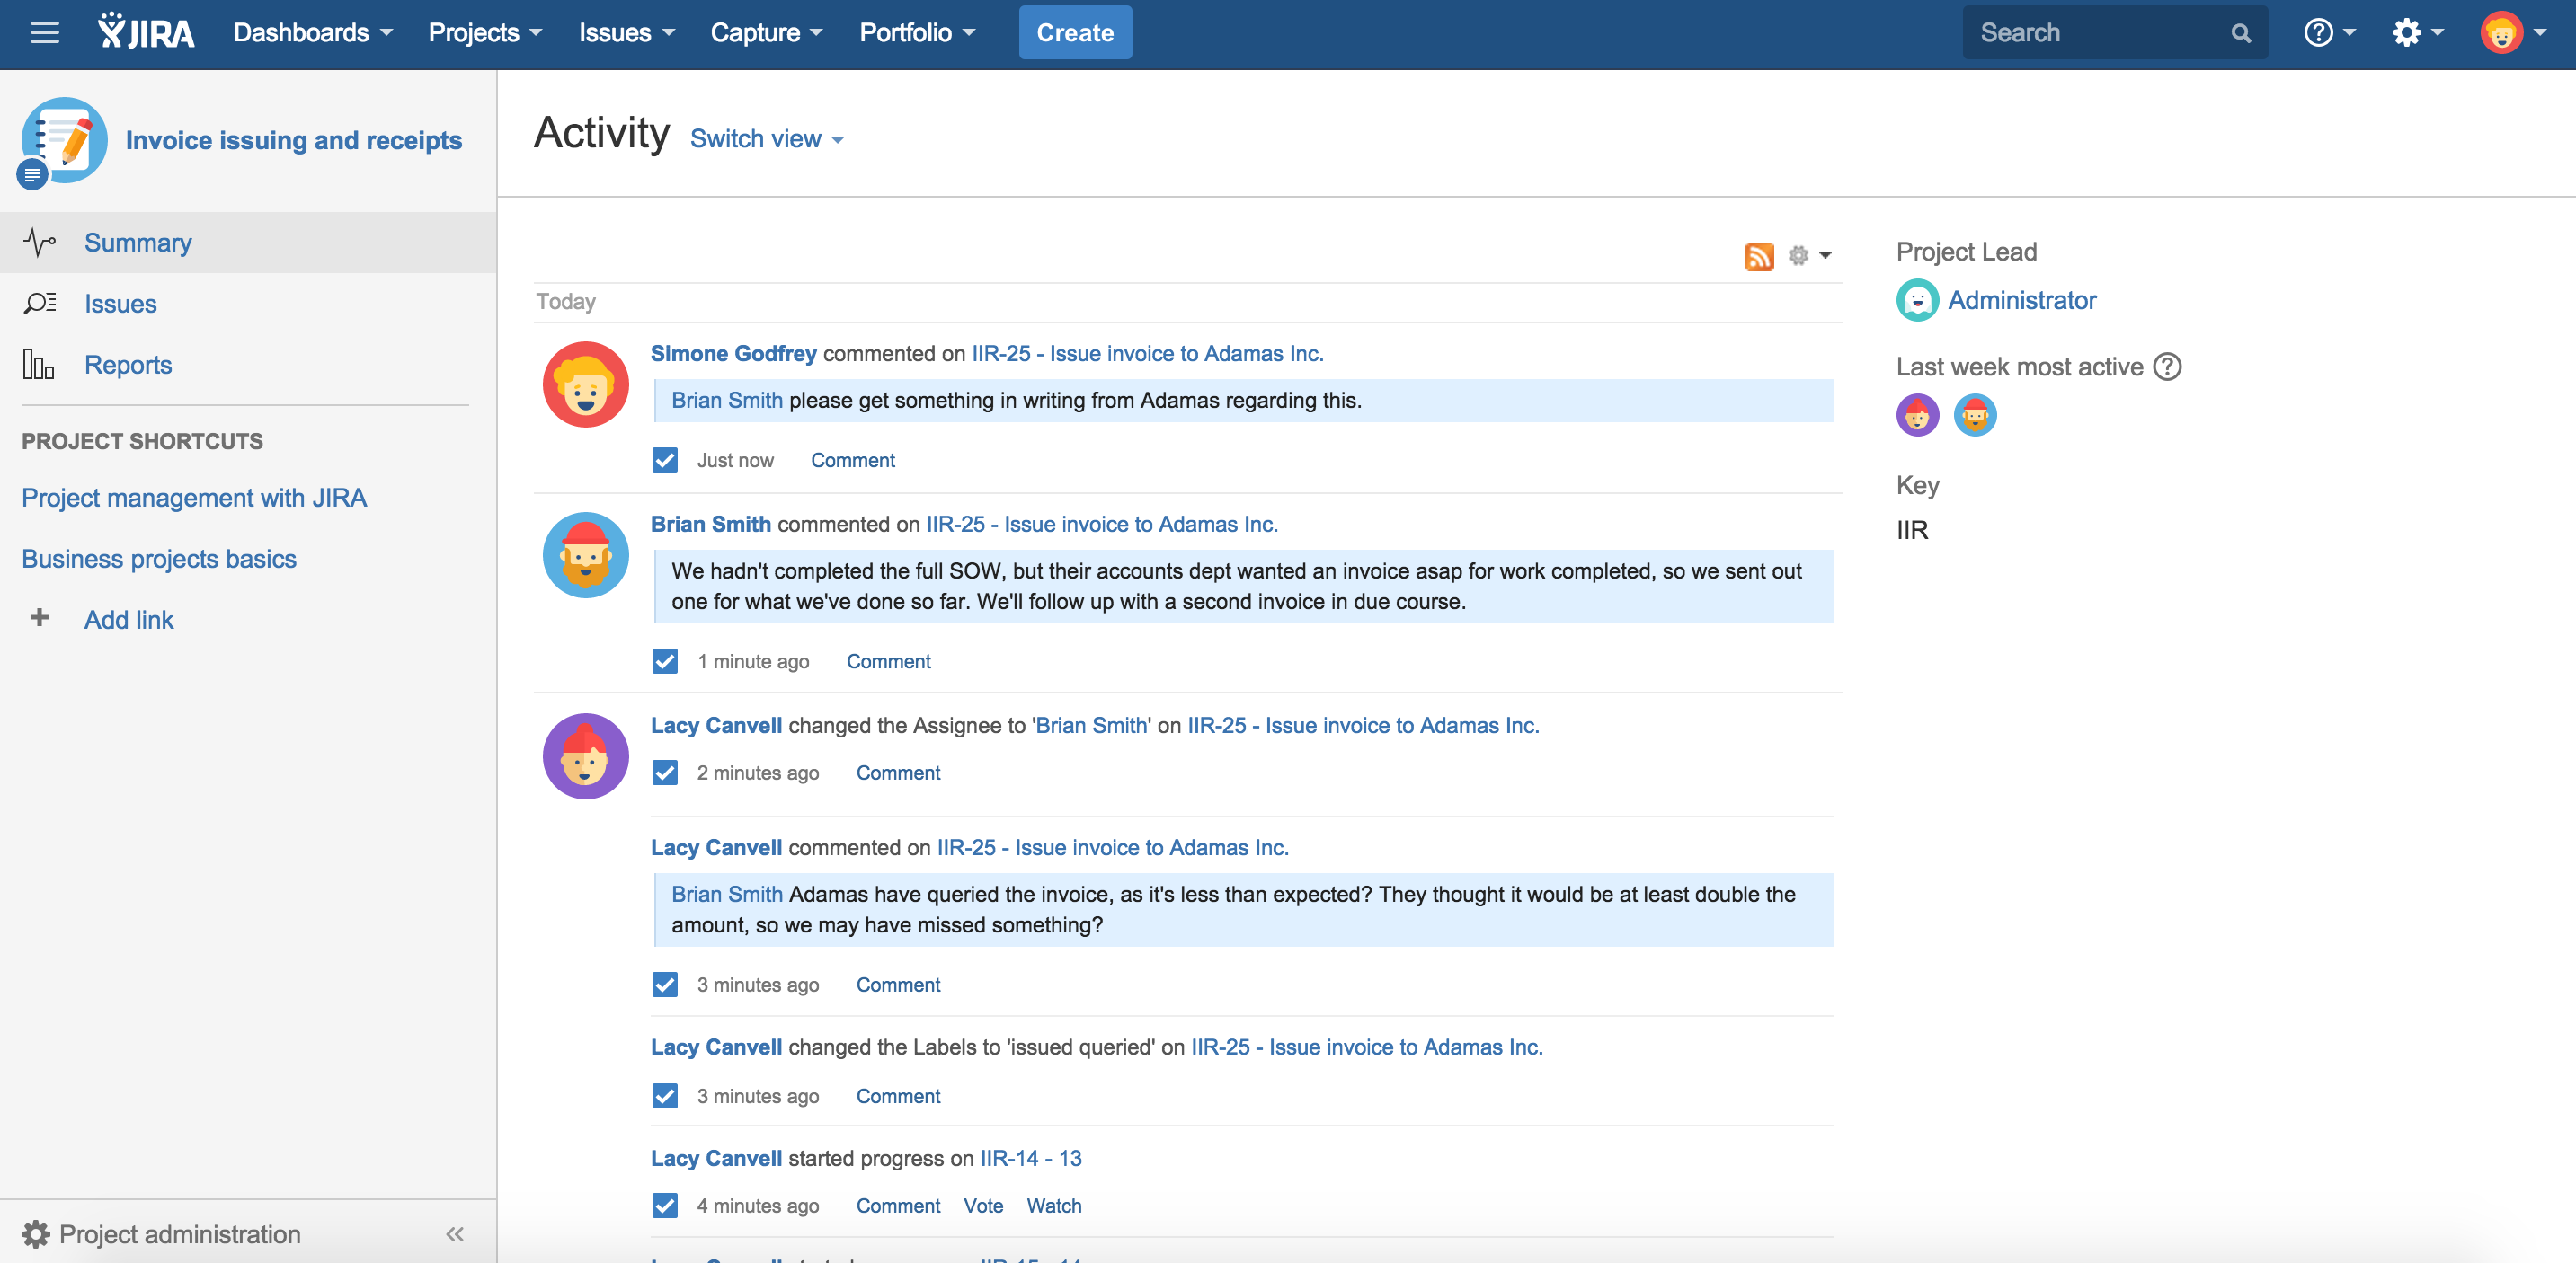2576x1263 pixels.
Task: Expand the Capture dropdown
Action: click(766, 33)
